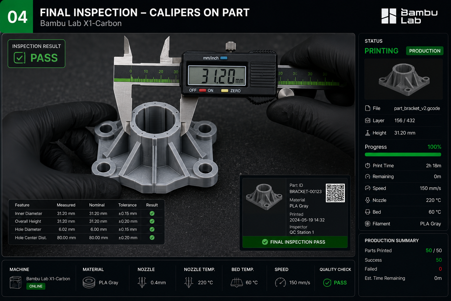Click the Failed count 0
Screen dimensions: 451x301
click(440, 269)
